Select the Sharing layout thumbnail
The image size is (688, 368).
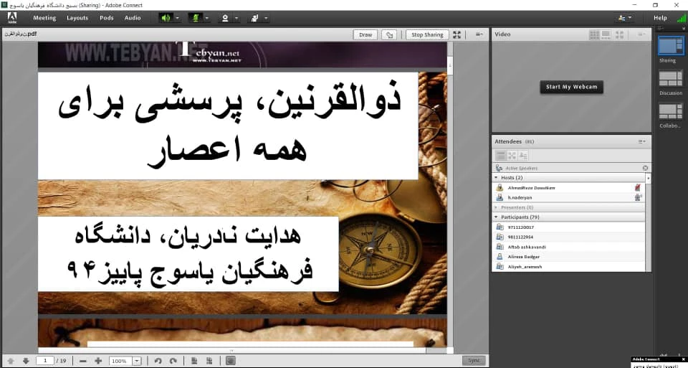(x=671, y=45)
